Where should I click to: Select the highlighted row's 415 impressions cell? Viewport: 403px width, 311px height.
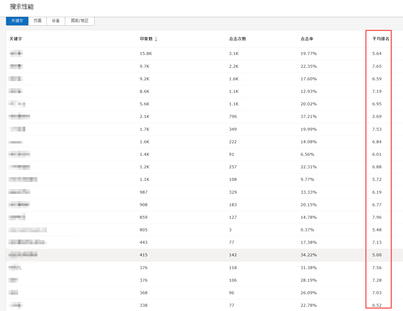pyautogui.click(x=144, y=255)
